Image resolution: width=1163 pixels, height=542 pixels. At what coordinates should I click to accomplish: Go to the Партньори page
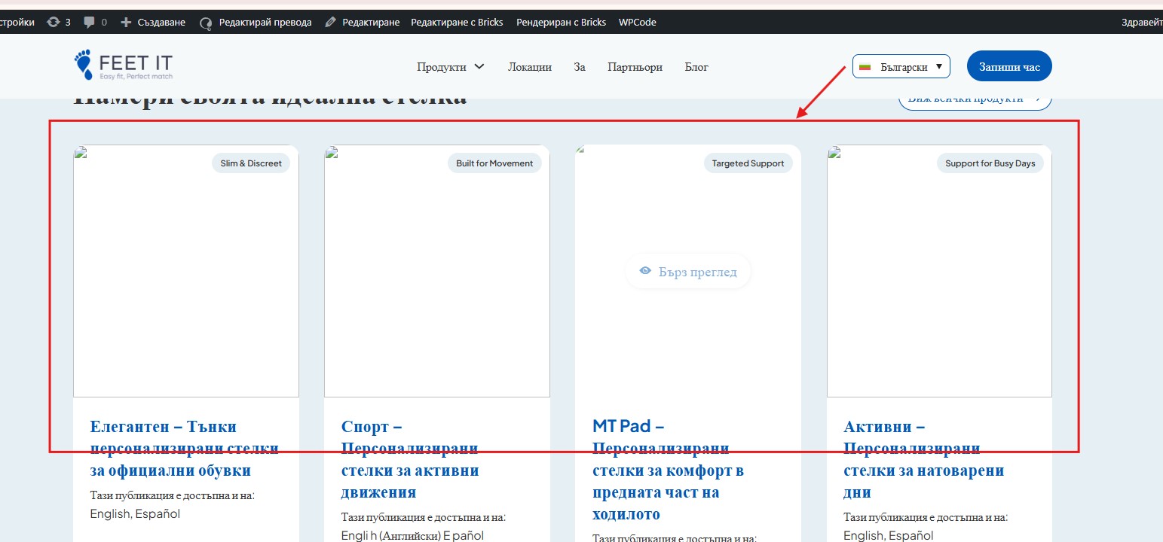[x=635, y=67]
